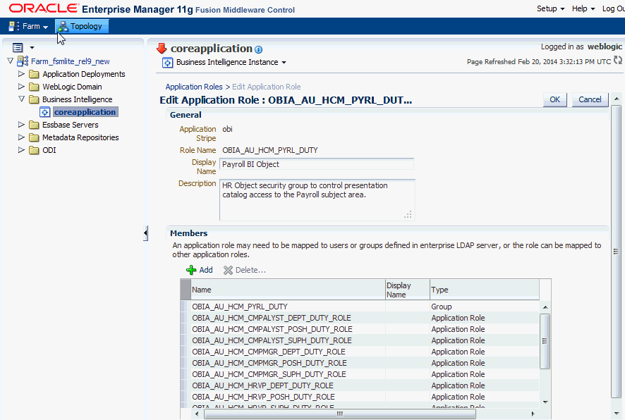Click the Cancel button

pos(590,99)
